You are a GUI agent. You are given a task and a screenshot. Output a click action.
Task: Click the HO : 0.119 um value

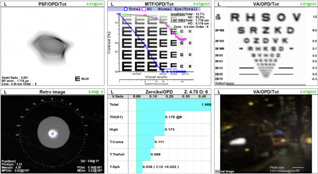(x=198, y=24)
